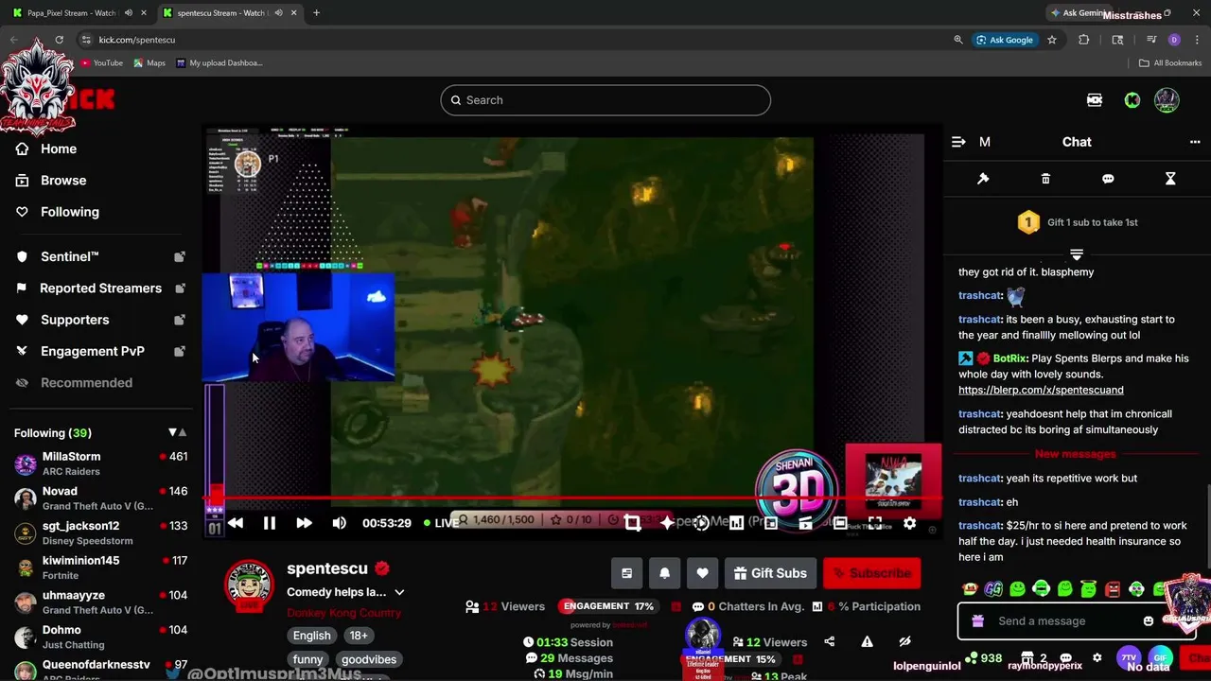Open kiwiminion145's channel

click(99, 567)
